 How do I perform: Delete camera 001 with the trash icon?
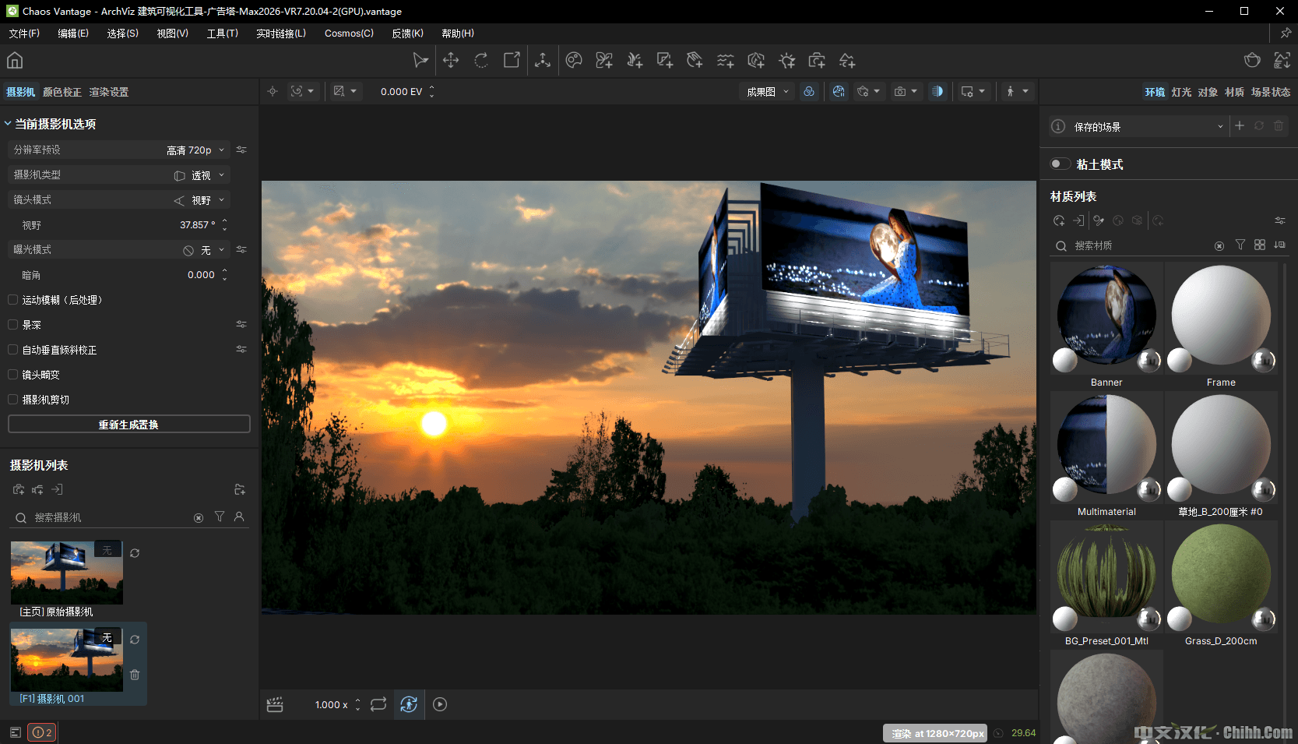[x=135, y=675]
